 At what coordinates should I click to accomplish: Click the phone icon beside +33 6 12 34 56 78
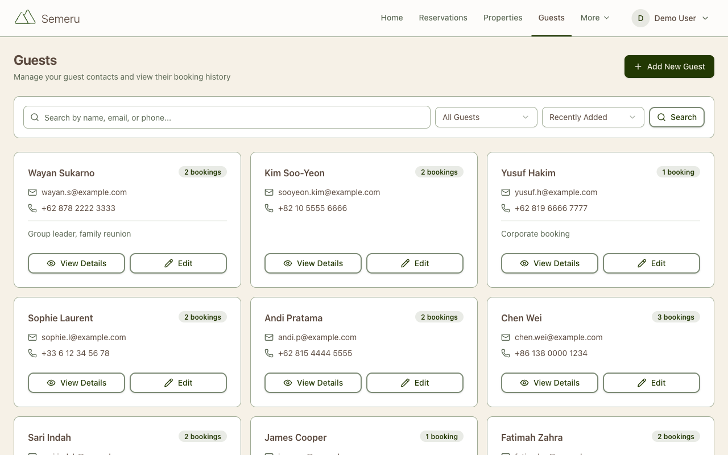coord(32,353)
